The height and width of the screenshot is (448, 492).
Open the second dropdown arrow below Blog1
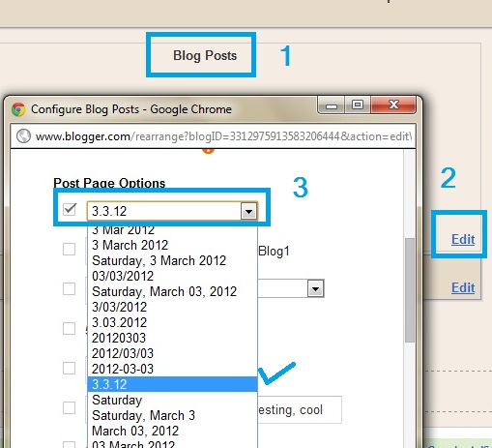[x=315, y=288]
